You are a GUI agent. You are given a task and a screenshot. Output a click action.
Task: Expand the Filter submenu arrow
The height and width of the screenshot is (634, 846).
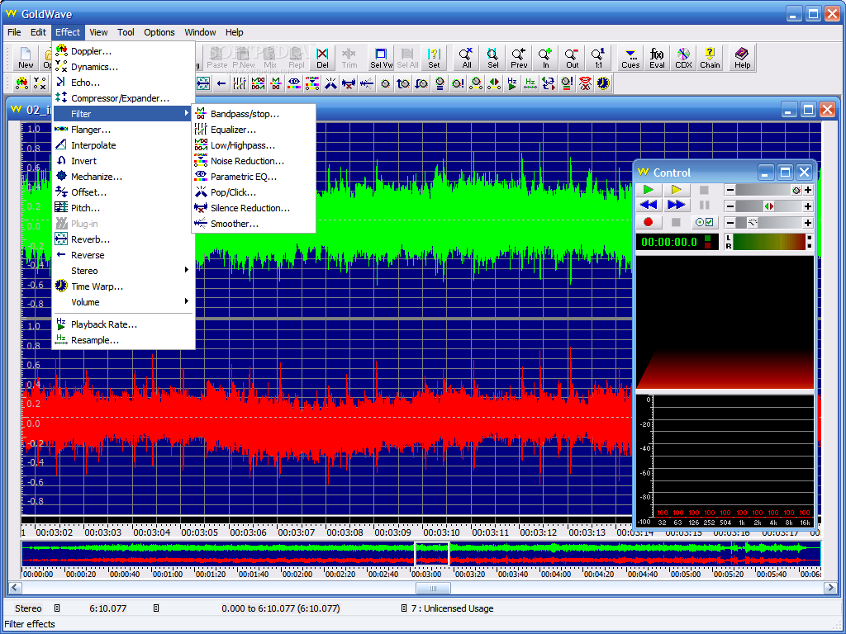pos(186,113)
